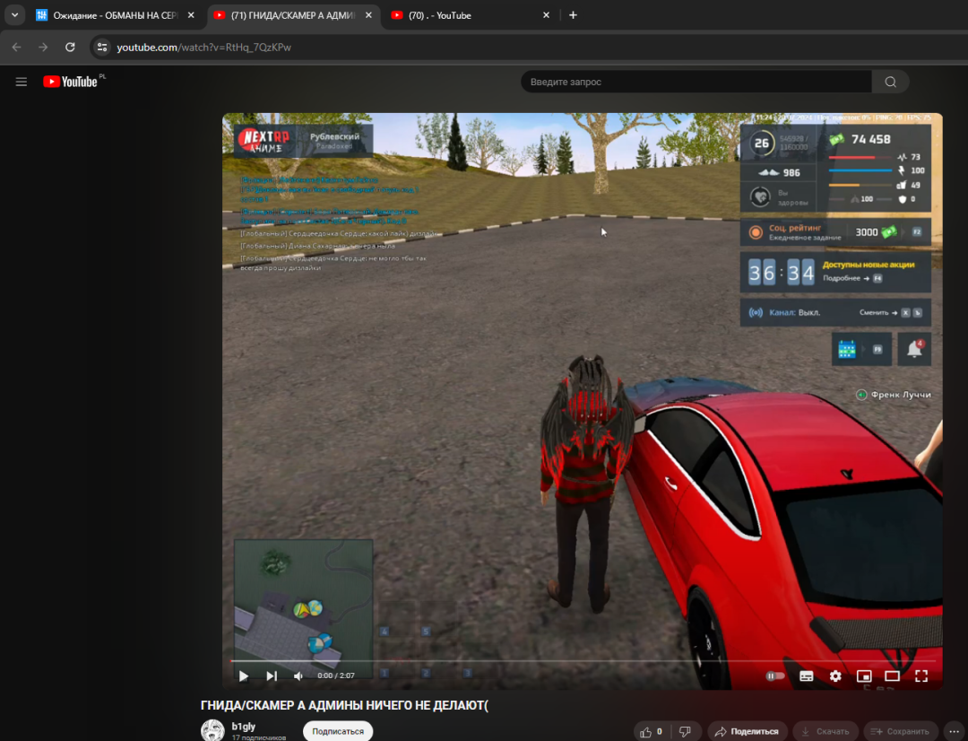Turn on subtitles in the player
Image resolution: width=968 pixels, height=741 pixels.
tap(806, 676)
